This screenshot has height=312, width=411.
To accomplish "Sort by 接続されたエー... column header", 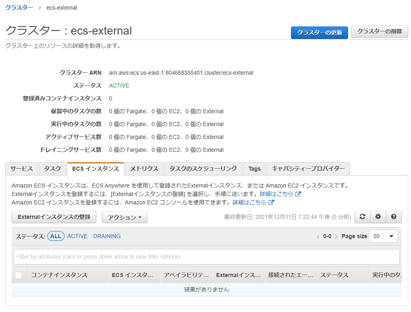I will 291,275.
